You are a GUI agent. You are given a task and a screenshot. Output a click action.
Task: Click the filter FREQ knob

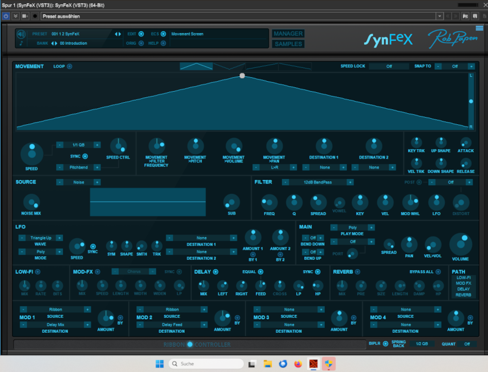[269, 202]
